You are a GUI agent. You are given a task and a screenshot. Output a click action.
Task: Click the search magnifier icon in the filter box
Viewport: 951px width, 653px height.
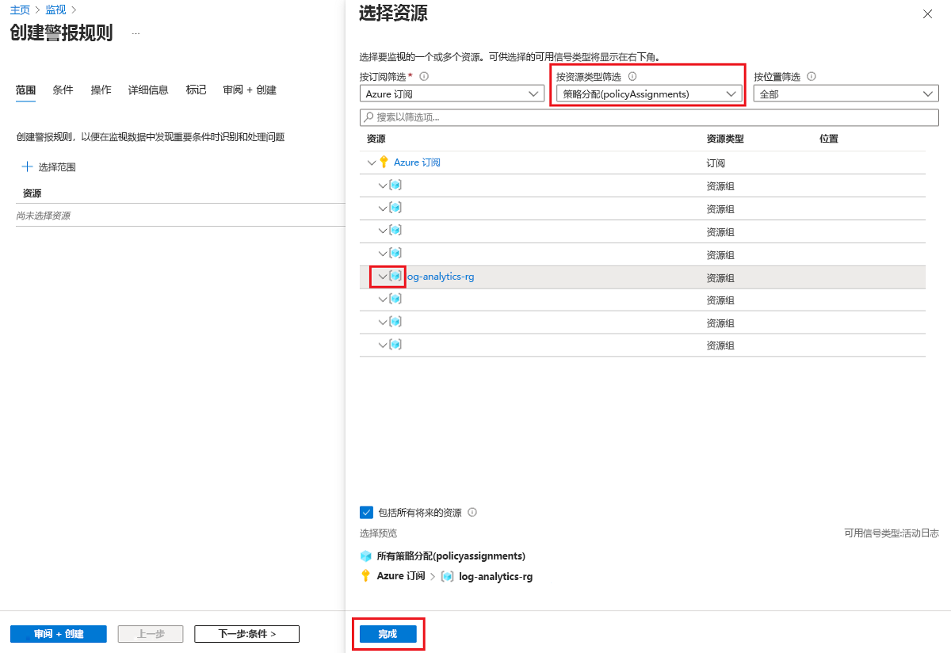pyautogui.click(x=369, y=117)
